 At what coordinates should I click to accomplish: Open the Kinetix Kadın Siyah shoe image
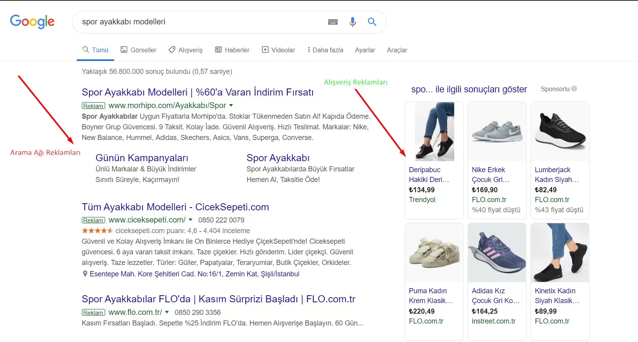[x=560, y=253]
